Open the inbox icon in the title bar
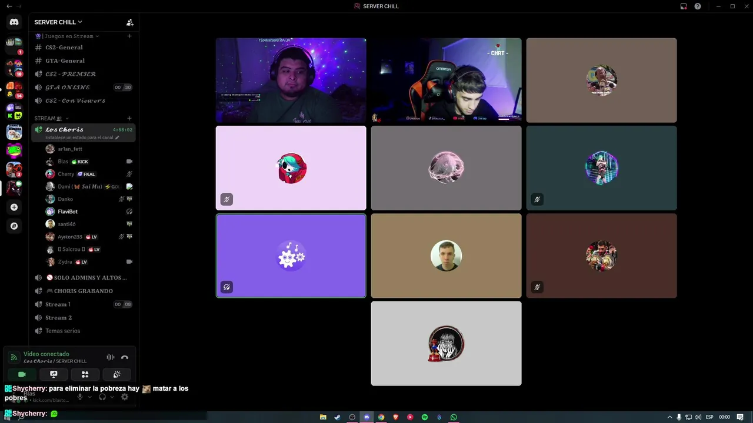 684,6
